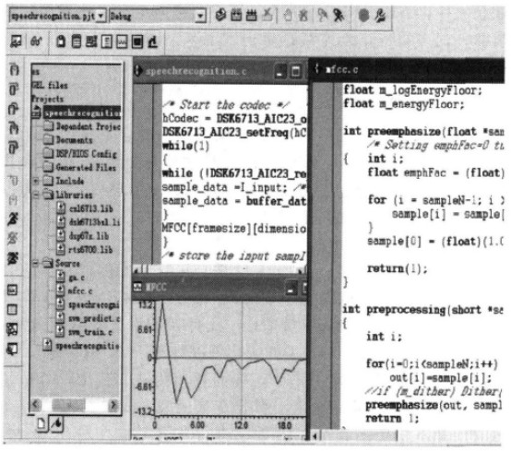Click the running-man Run icon in left toolbar
The height and width of the screenshot is (451, 511).
[x=13, y=219]
